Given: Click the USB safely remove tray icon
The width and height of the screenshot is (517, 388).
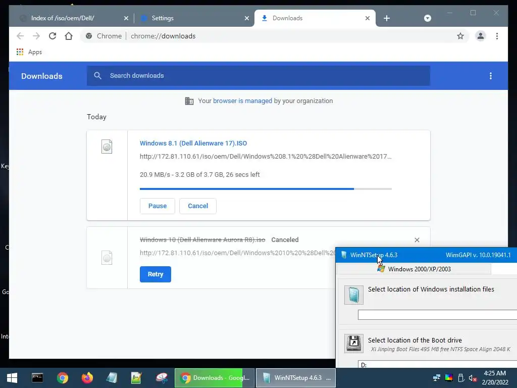Looking at the screenshot, I should click(x=461, y=378).
